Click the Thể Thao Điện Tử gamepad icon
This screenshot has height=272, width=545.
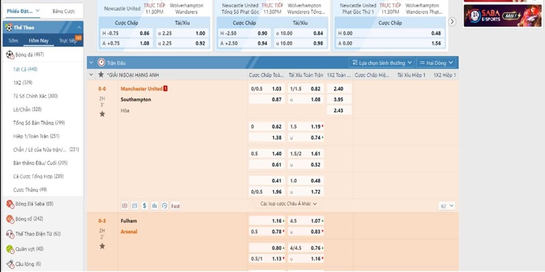pos(10,234)
